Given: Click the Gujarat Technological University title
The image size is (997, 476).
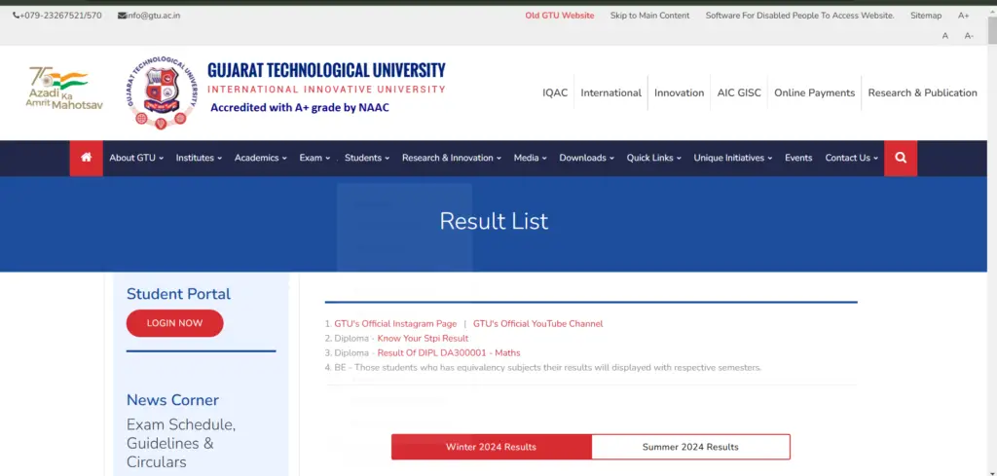Looking at the screenshot, I should click(x=326, y=70).
